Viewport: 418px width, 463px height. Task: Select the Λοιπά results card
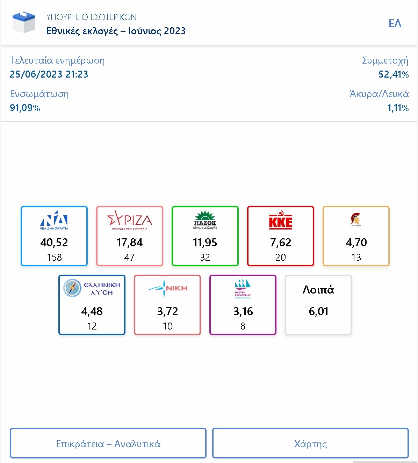point(318,304)
